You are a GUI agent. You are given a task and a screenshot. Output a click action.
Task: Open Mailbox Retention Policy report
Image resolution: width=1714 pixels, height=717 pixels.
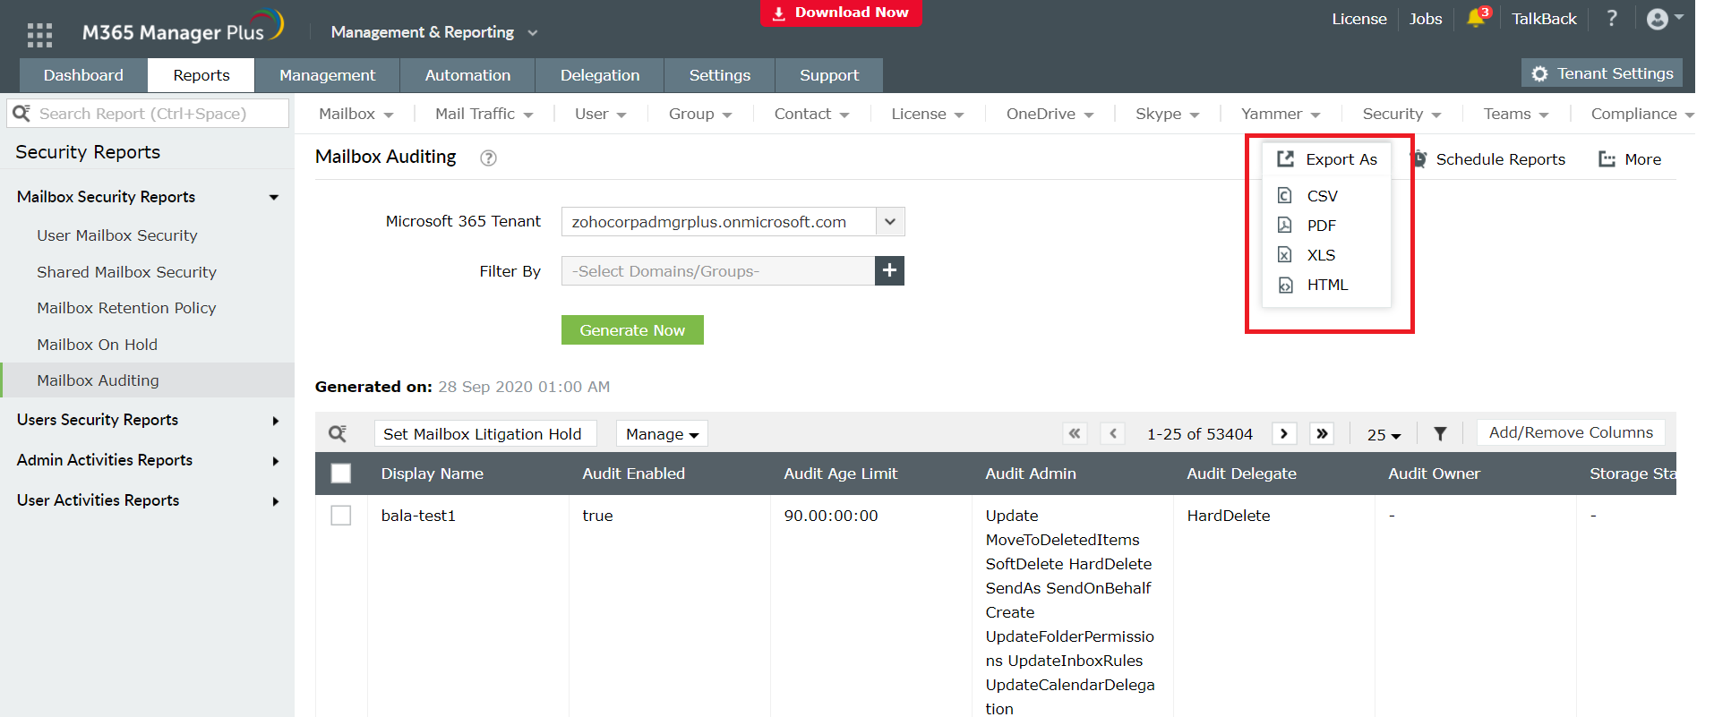click(x=126, y=308)
